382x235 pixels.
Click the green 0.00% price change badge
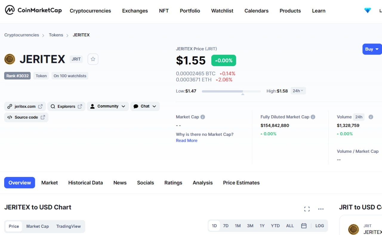pos(224,60)
